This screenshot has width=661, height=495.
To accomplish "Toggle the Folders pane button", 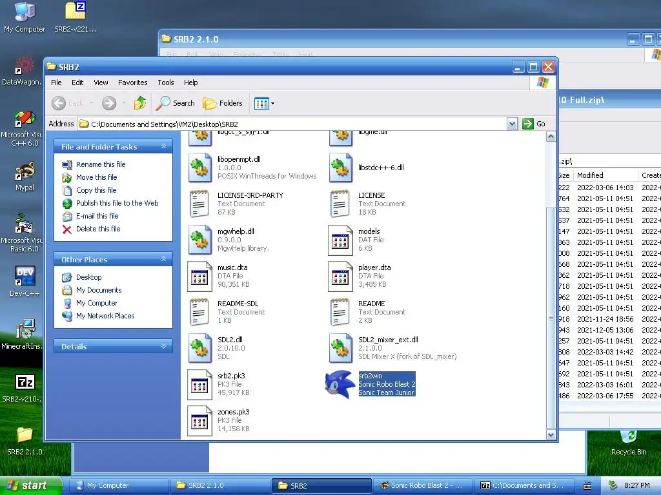I will (x=223, y=103).
